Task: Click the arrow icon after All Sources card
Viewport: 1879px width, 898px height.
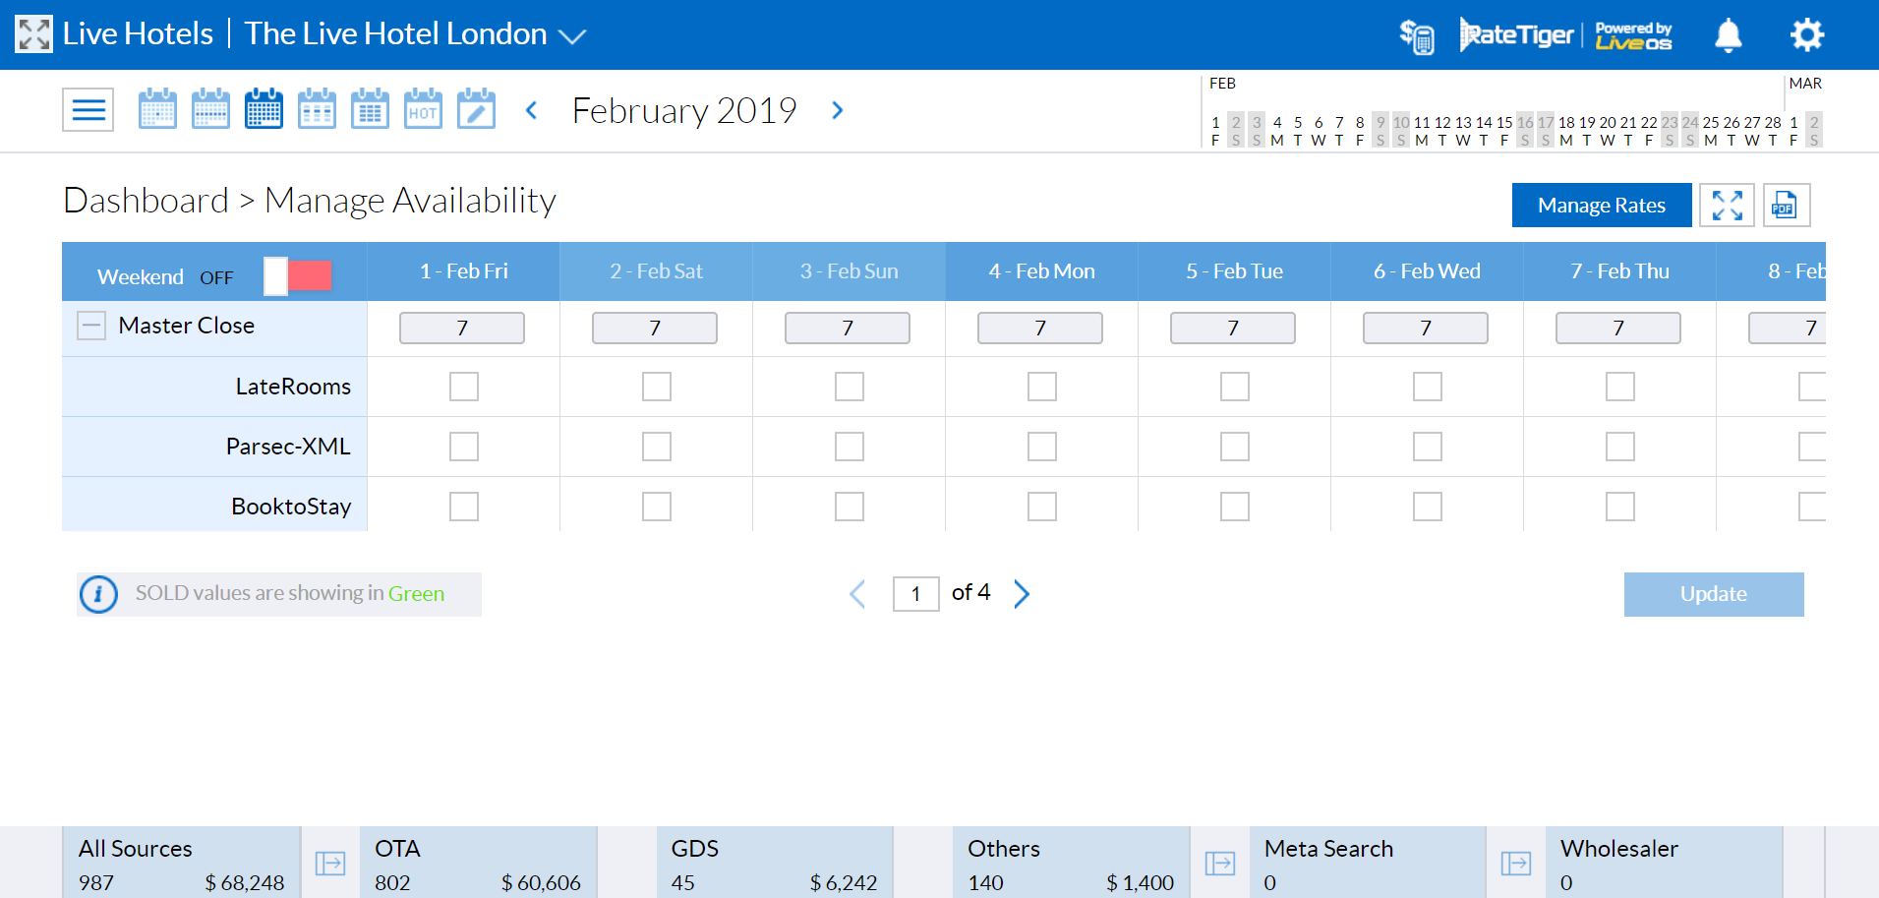Action: point(330,864)
